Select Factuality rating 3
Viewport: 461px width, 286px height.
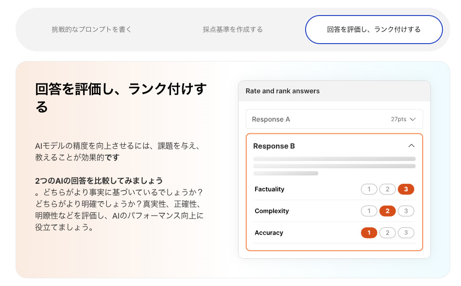click(x=406, y=189)
